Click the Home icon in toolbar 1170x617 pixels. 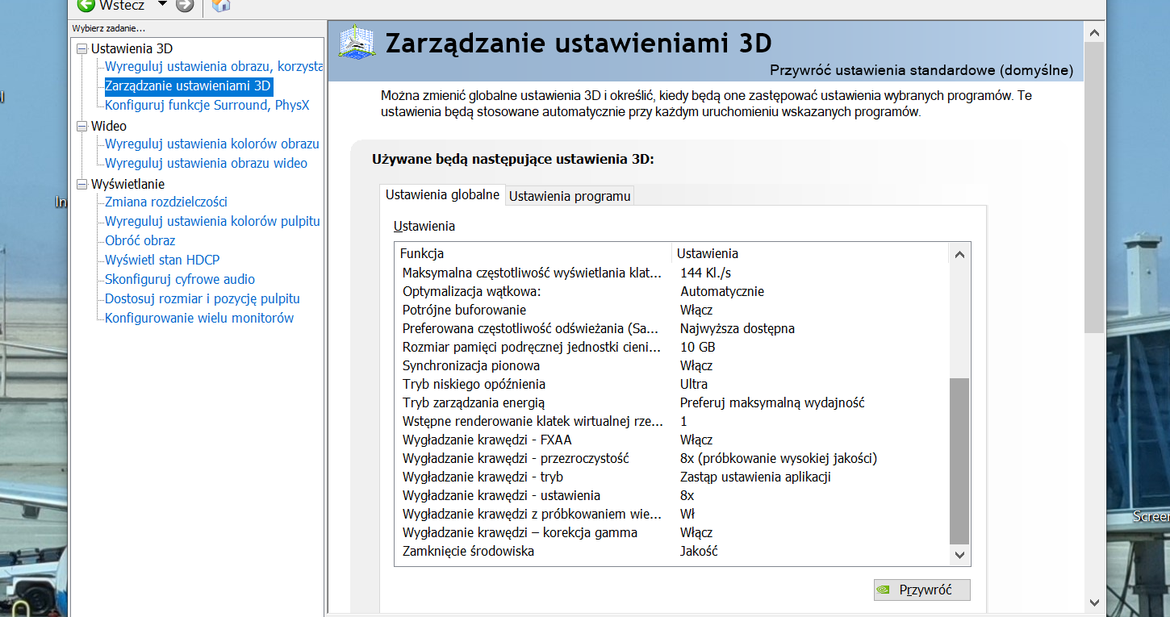click(221, 6)
